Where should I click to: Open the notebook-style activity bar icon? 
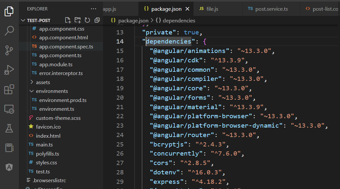click(9, 148)
